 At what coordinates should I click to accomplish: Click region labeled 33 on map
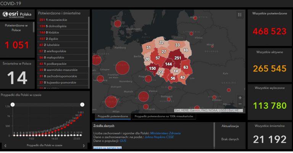pos(177,45)
